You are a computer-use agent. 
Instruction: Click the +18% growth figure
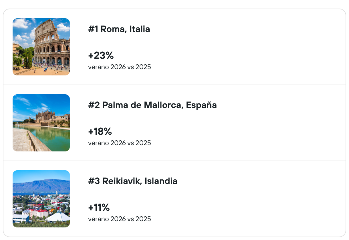pyautogui.click(x=100, y=132)
